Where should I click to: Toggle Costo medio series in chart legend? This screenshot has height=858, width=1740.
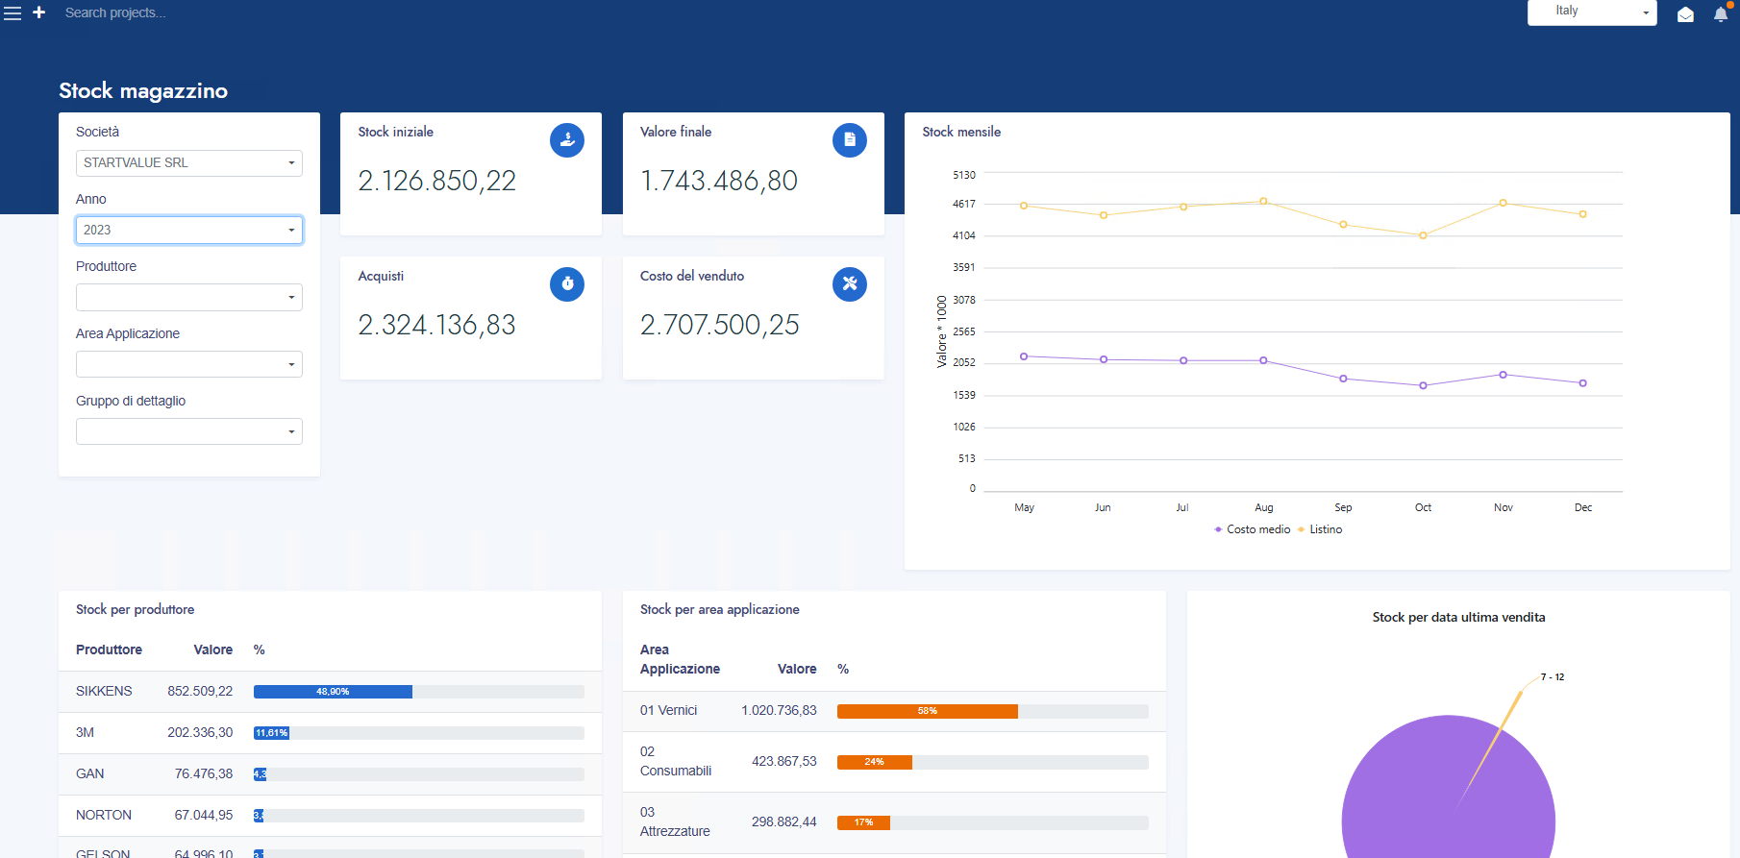tap(1253, 529)
